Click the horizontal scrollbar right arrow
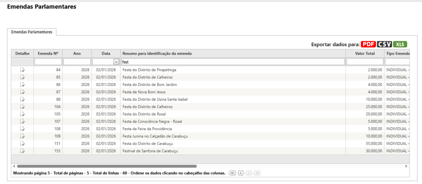422x184 pixels. [x=406, y=166]
